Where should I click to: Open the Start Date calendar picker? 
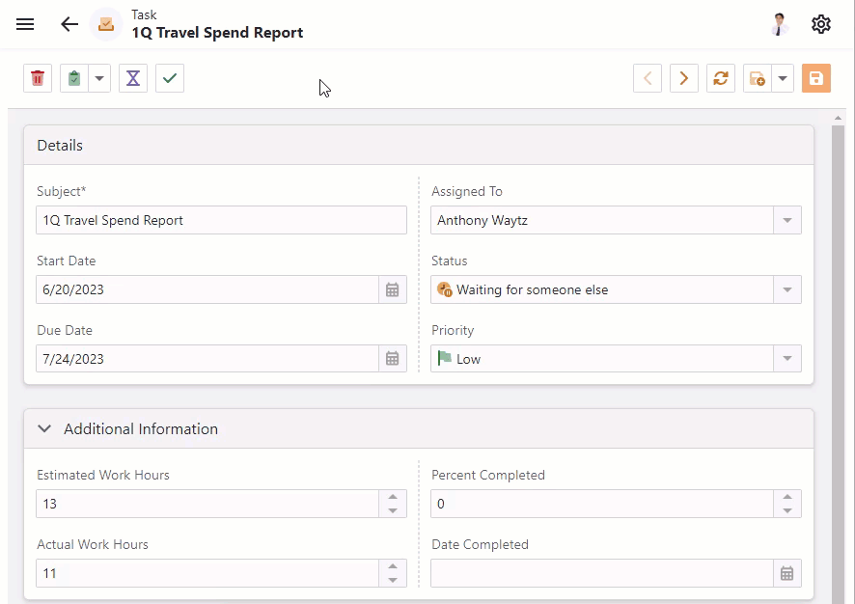(x=393, y=289)
